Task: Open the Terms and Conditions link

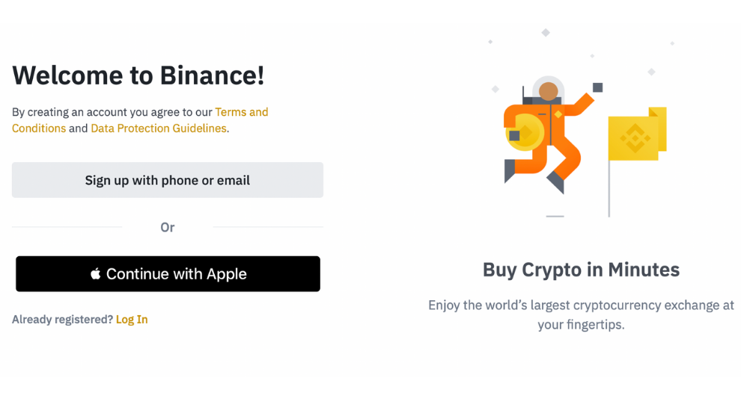Action: click(241, 112)
